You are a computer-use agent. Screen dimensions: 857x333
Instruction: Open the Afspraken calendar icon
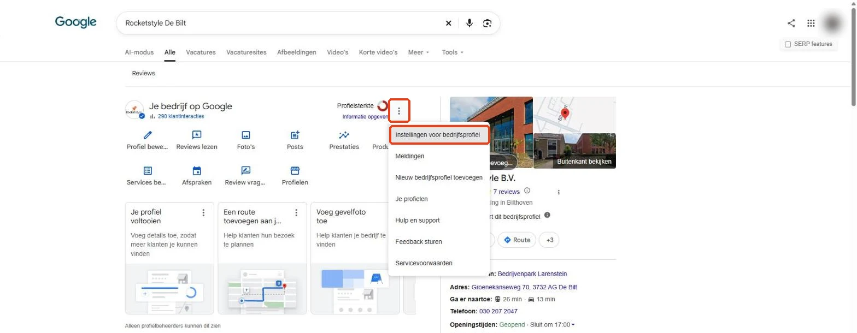(x=197, y=171)
